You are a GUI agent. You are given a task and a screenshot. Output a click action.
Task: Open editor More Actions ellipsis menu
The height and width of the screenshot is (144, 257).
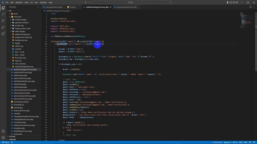(x=254, y=7)
